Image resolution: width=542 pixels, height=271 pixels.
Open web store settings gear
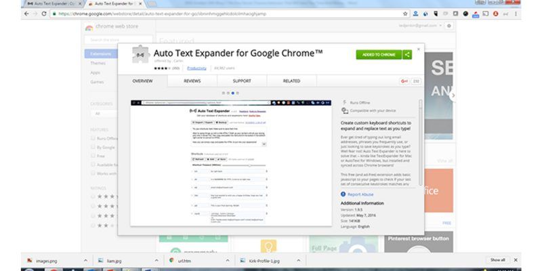(449, 26)
